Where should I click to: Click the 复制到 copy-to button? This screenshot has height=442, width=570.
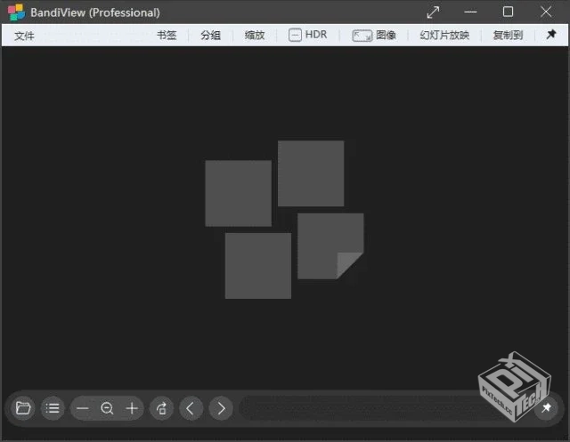click(x=508, y=36)
